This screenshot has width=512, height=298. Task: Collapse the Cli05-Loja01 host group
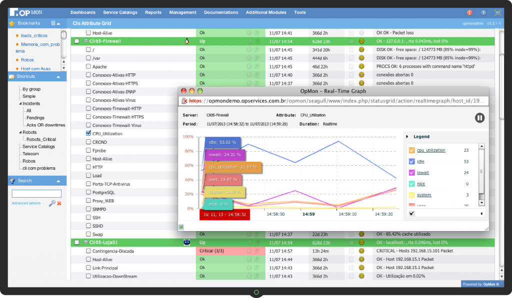tap(86, 242)
